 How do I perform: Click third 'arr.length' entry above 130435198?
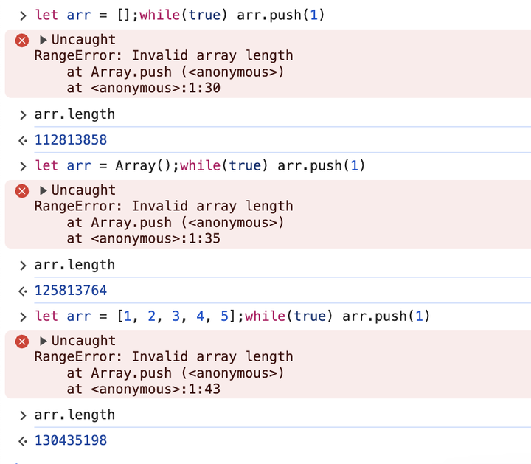pos(74,415)
